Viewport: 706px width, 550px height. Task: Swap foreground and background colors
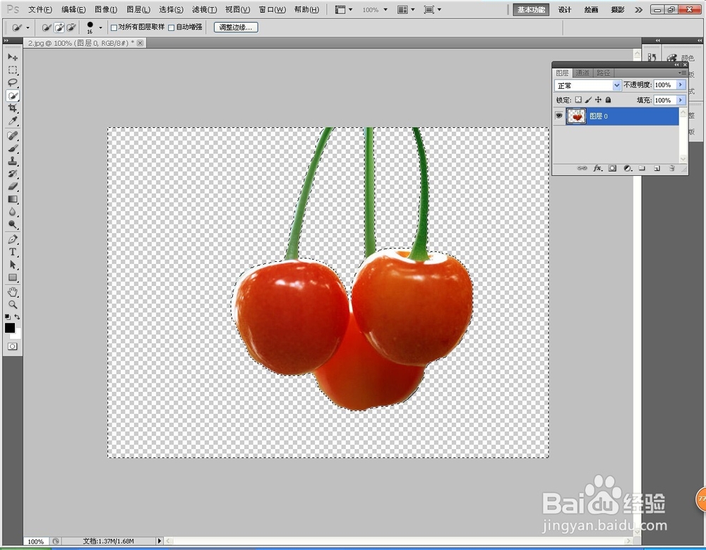[x=17, y=317]
